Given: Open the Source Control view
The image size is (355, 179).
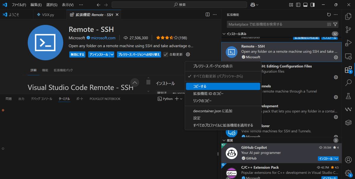Looking at the screenshot, I should point(348,29).
